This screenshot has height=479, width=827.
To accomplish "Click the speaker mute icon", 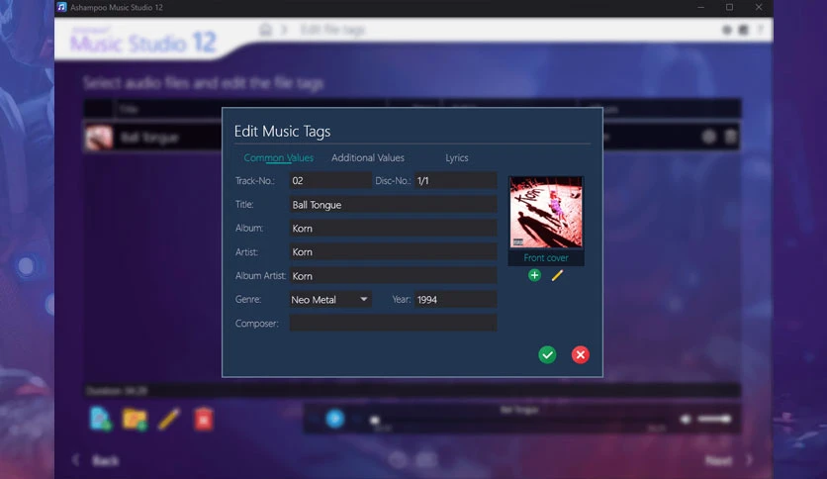I will click(x=686, y=419).
